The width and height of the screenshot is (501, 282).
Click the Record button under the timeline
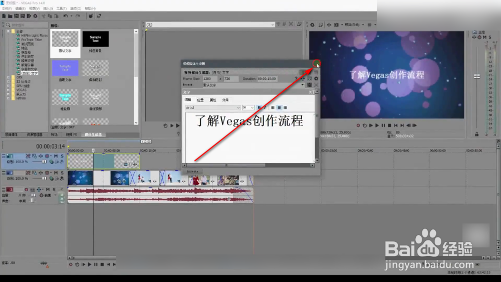(71, 264)
